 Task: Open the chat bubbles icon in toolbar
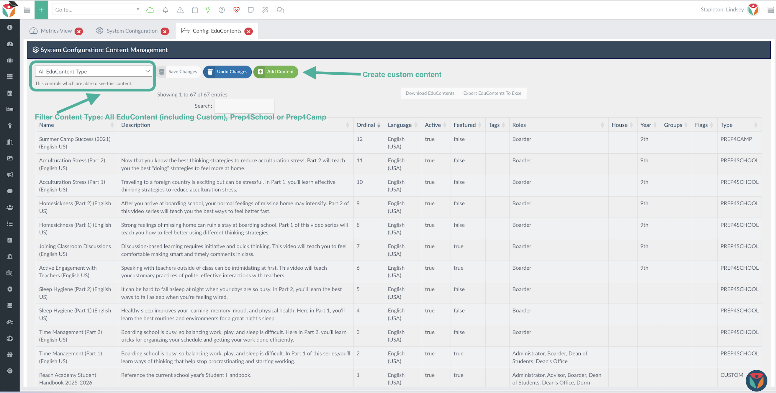(280, 10)
